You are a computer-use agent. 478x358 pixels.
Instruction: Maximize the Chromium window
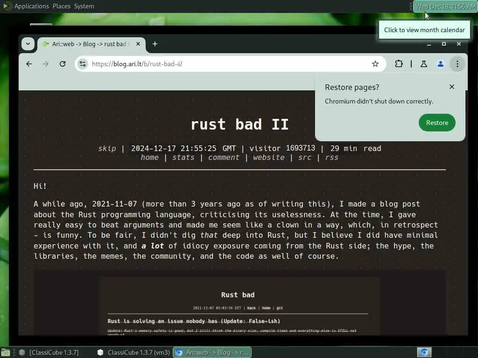pos(444,44)
